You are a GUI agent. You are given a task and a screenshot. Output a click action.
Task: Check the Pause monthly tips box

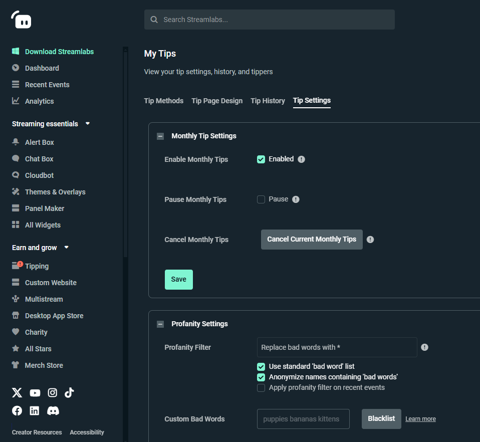[261, 199]
